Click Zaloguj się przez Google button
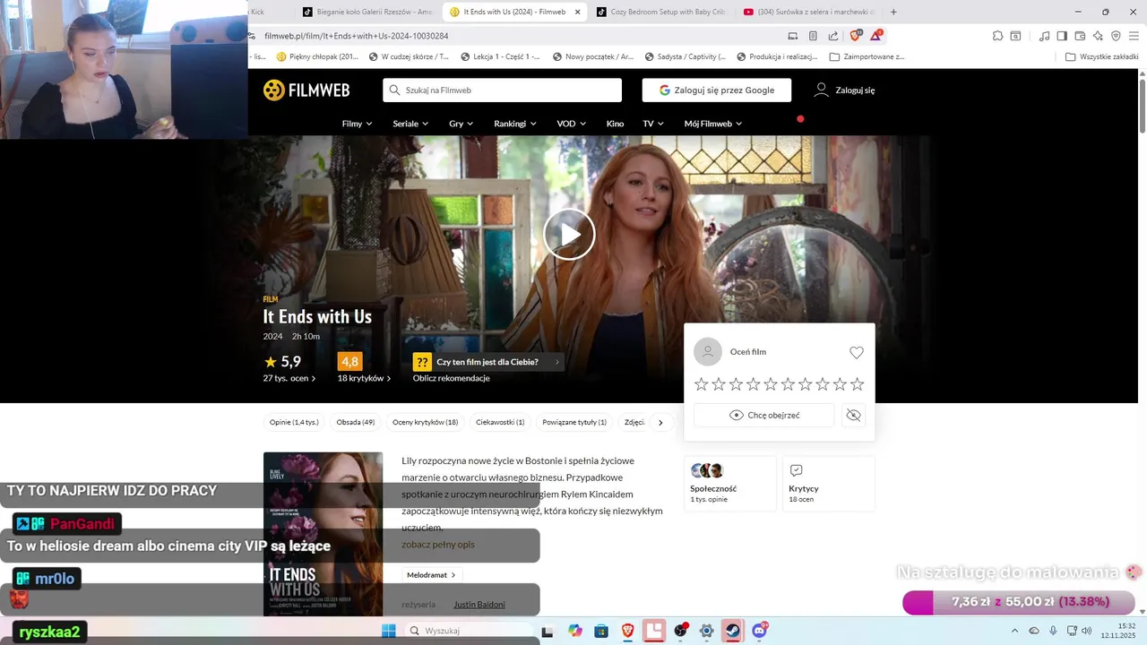1147x645 pixels. [716, 90]
